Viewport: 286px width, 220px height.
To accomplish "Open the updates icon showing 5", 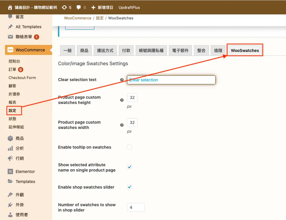I will 64,7.
